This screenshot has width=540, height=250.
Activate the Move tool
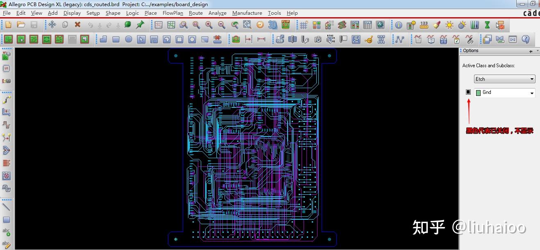pos(52,25)
